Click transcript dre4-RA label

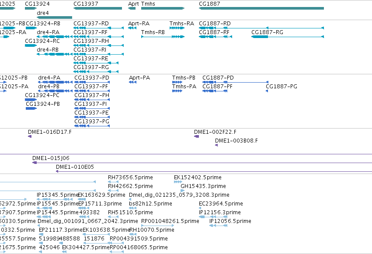click(x=48, y=32)
